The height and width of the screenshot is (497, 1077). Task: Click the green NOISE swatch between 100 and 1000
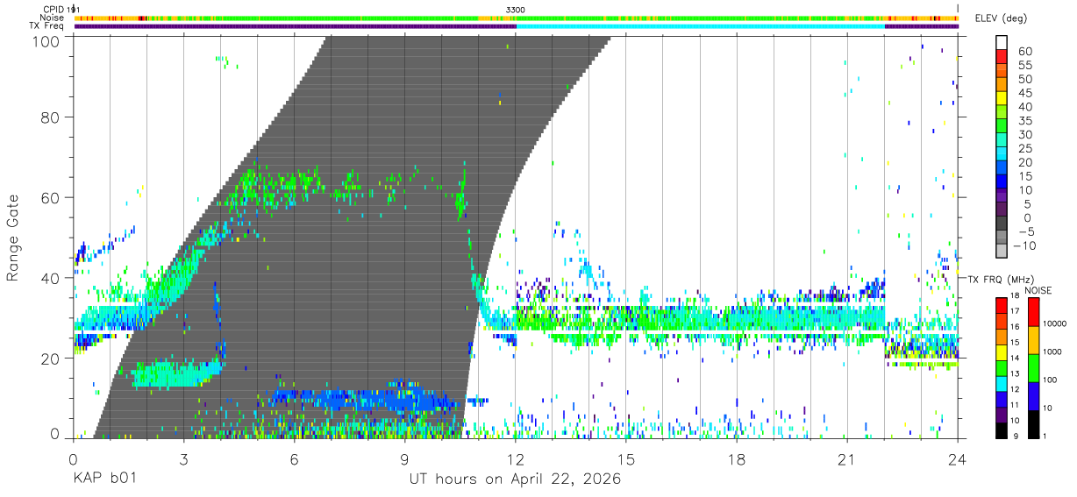[1033, 366]
